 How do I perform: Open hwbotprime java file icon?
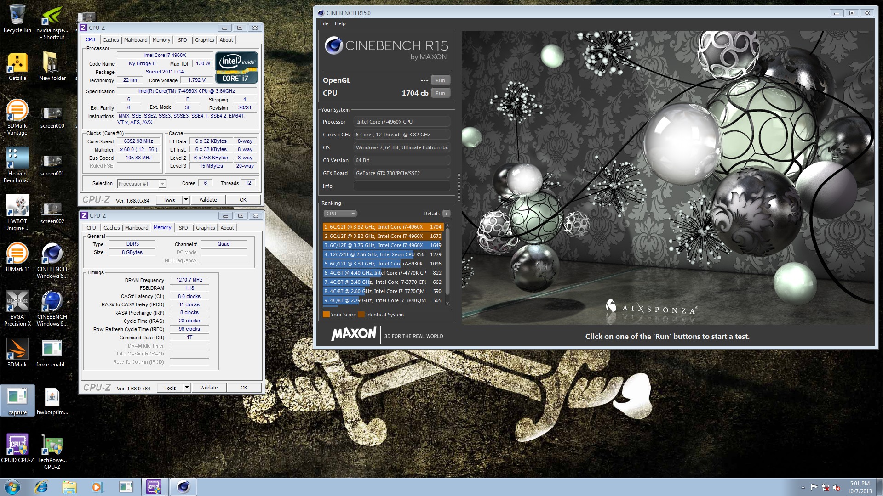coord(52,400)
